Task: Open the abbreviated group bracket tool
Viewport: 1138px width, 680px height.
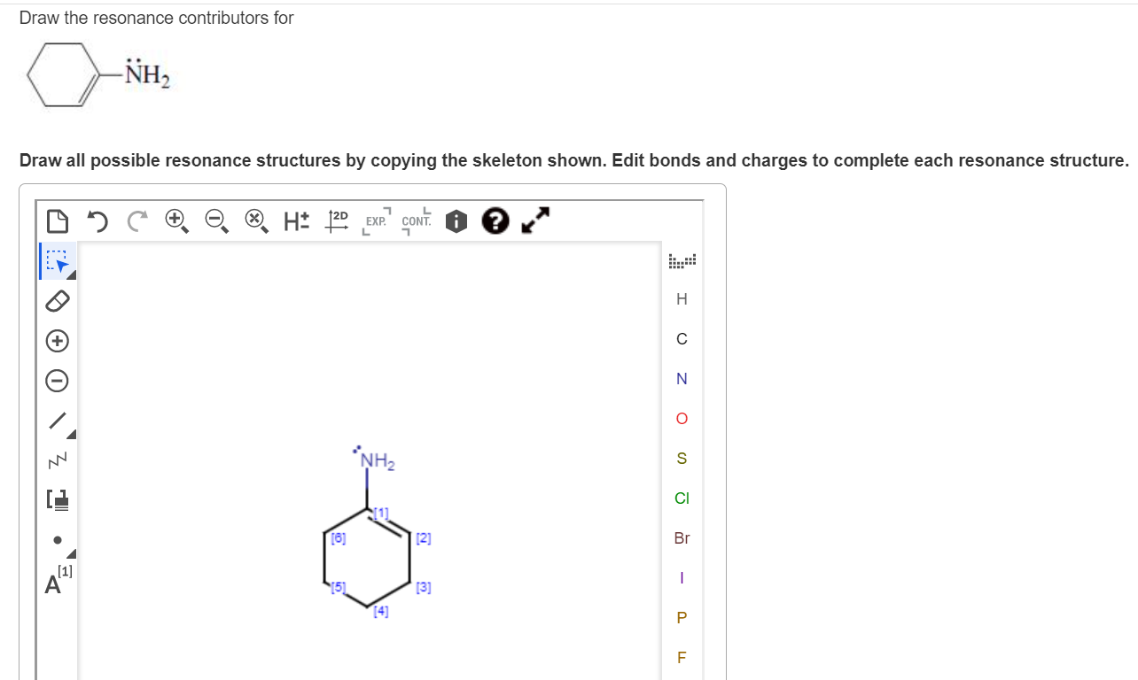Action: (x=57, y=499)
